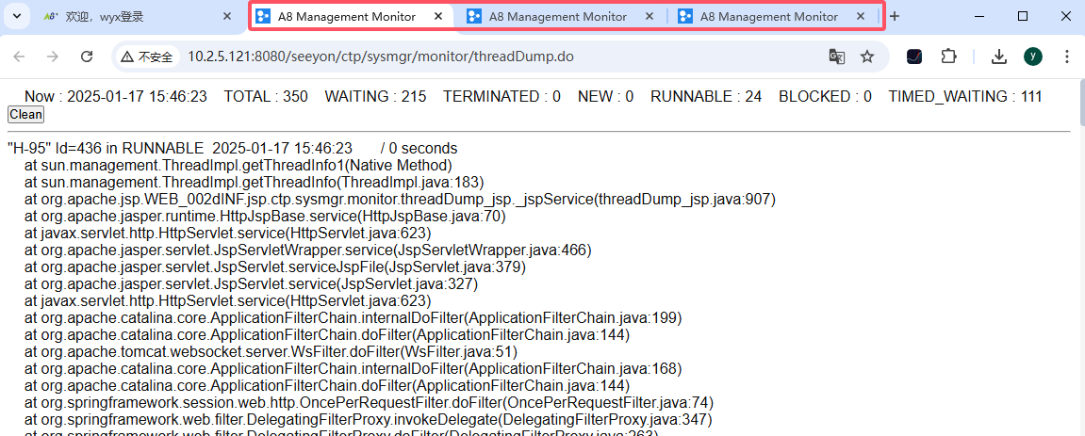The height and width of the screenshot is (436, 1085).
Task: Click the Not Secure site info chip
Action: [147, 57]
